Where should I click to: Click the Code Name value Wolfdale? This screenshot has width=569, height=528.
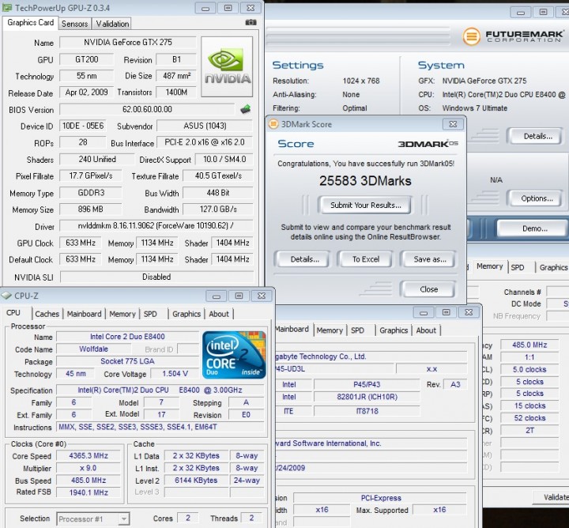[x=93, y=349]
